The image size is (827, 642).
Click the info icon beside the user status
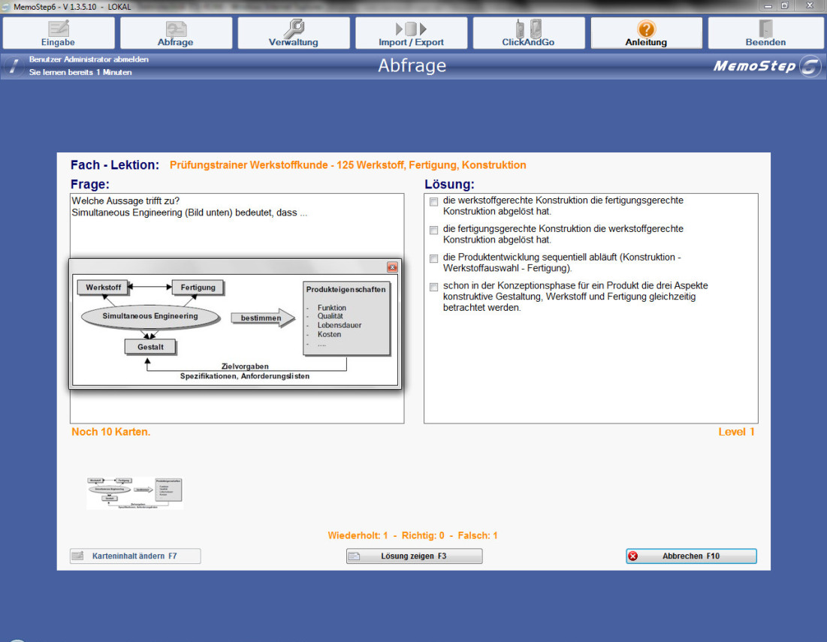[13, 66]
